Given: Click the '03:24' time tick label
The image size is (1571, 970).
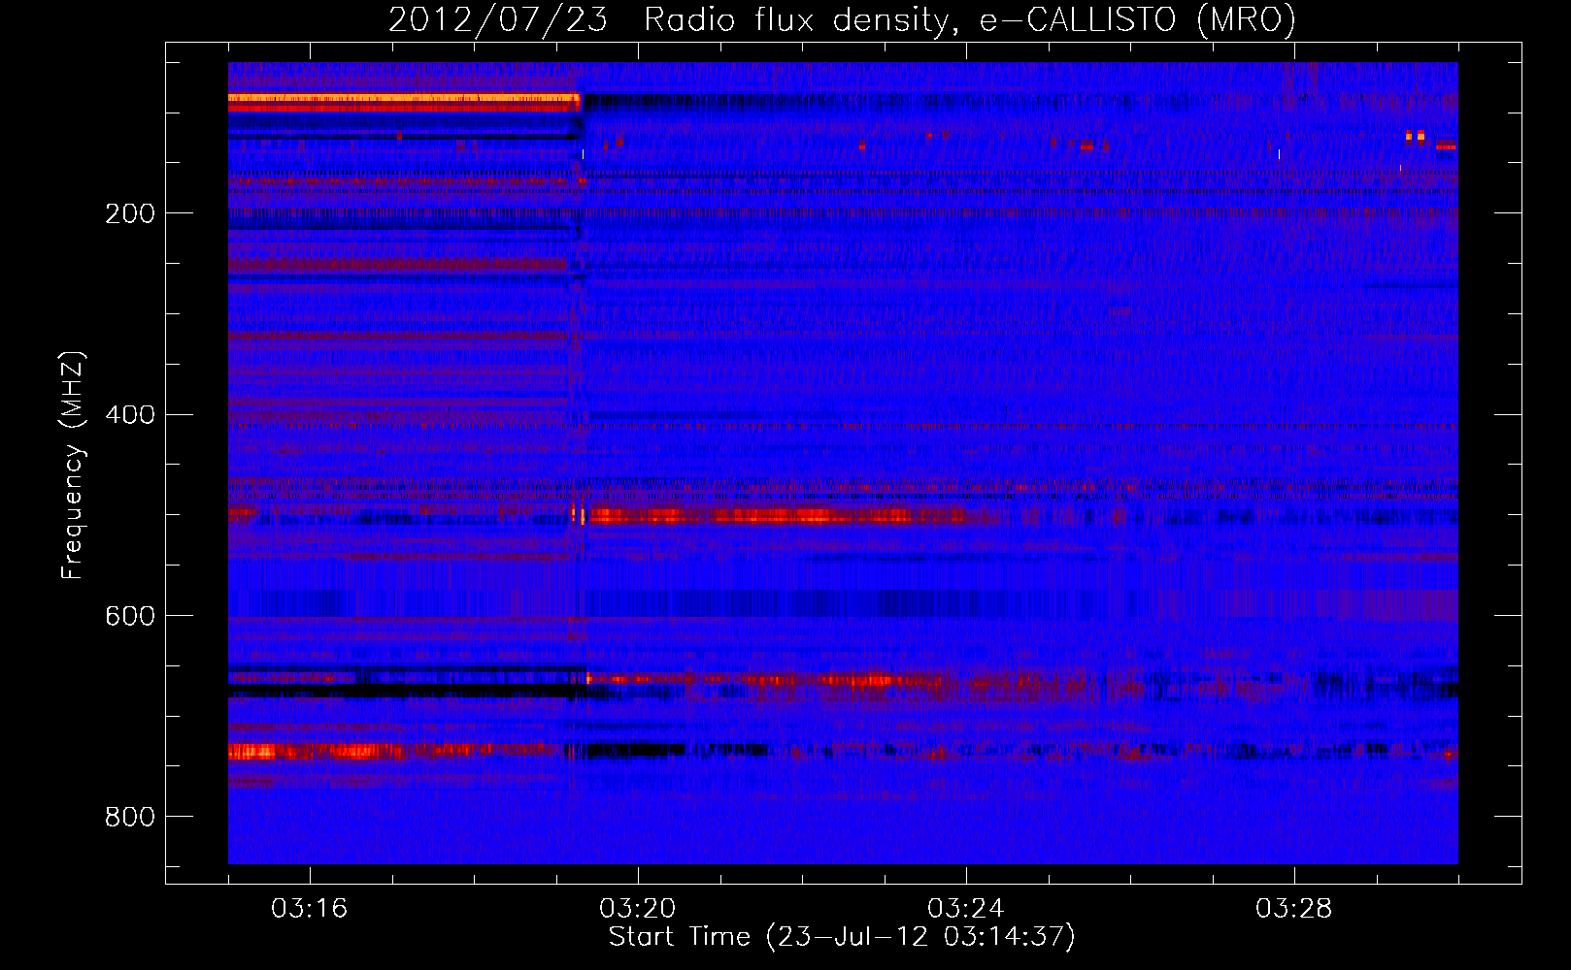Looking at the screenshot, I should pos(965,909).
